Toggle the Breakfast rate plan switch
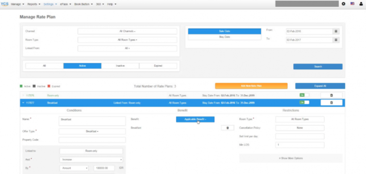The width and height of the screenshot is (366, 174). 304,102
